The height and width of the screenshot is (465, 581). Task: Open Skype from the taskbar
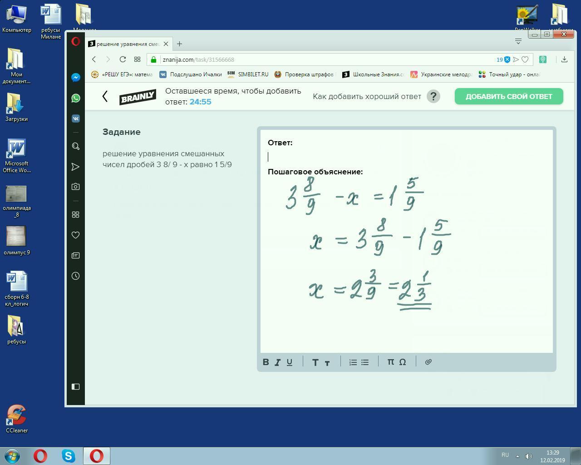pos(69,455)
